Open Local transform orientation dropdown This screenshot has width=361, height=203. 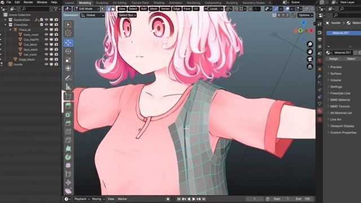(x=214, y=9)
